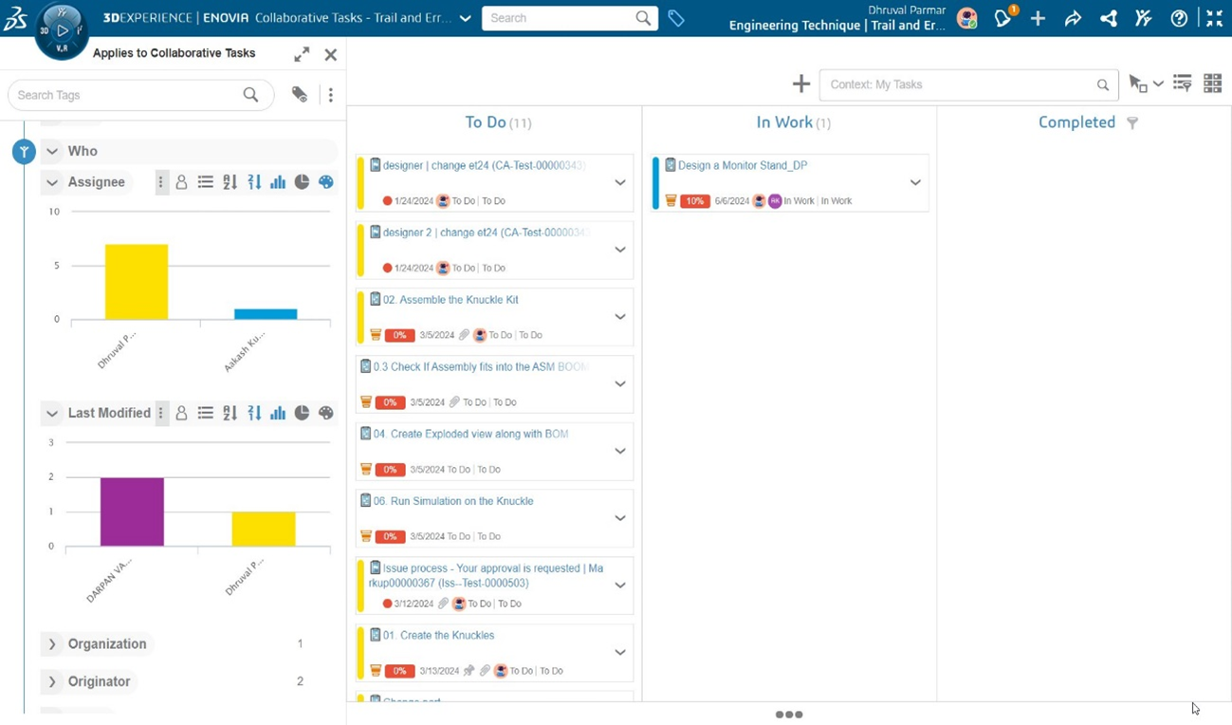Expand the Design a Monitor Stand_DP card
Screen dimensions: 1232x725
tap(915, 182)
